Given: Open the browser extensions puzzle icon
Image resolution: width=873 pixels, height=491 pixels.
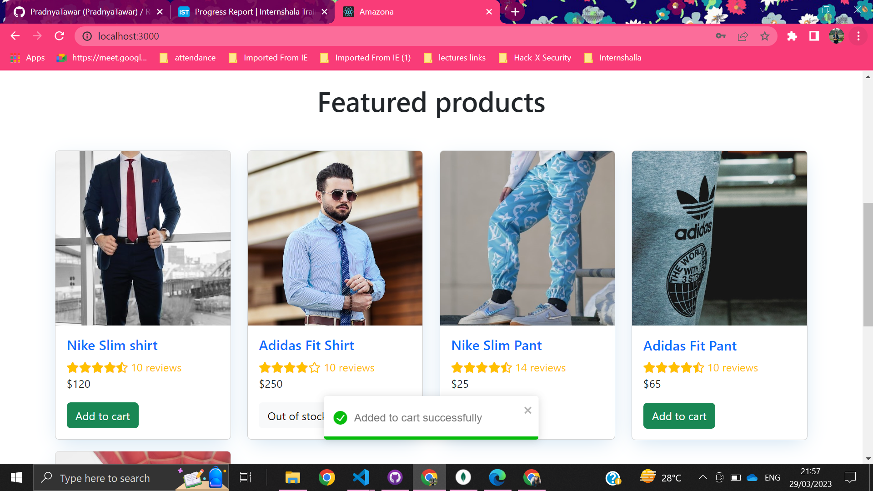Looking at the screenshot, I should [792, 36].
